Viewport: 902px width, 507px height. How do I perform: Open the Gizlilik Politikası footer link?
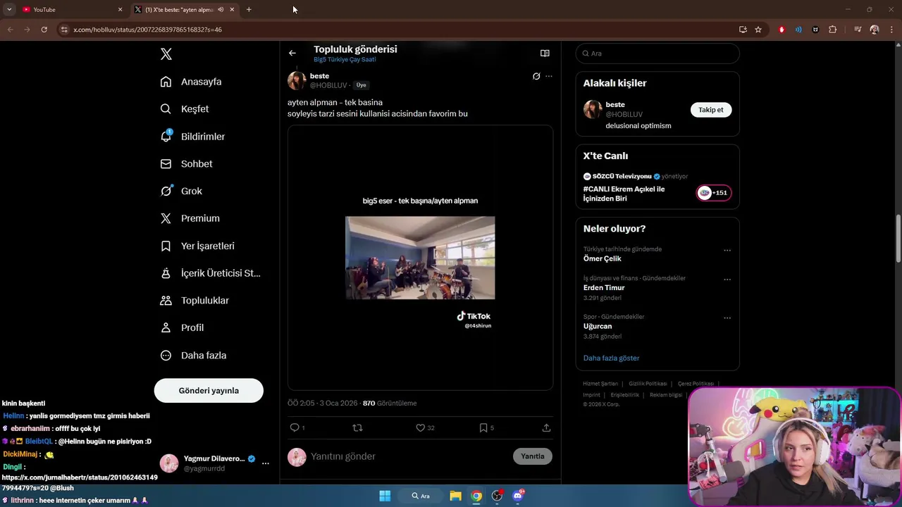click(x=648, y=384)
